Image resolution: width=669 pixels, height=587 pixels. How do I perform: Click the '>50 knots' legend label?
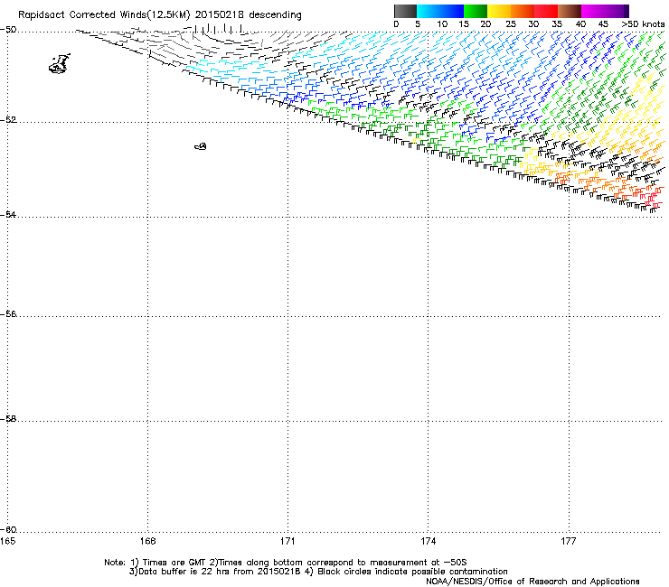pos(643,24)
